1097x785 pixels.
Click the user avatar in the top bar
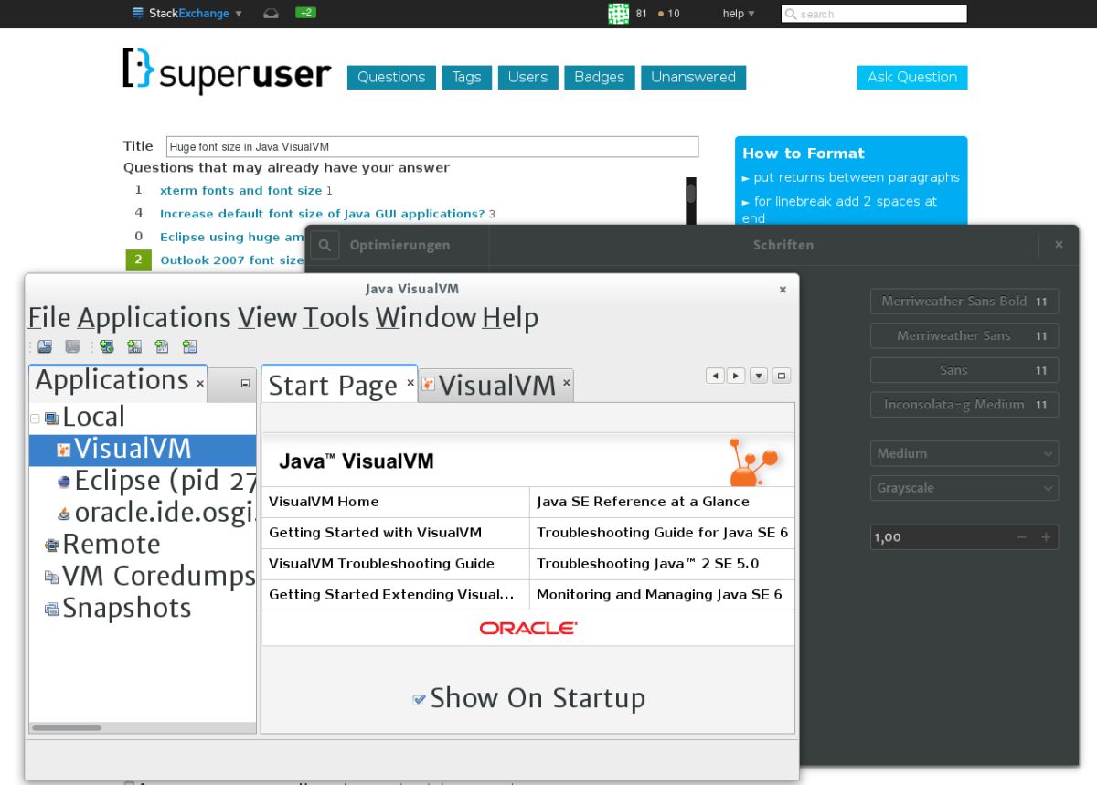618,14
